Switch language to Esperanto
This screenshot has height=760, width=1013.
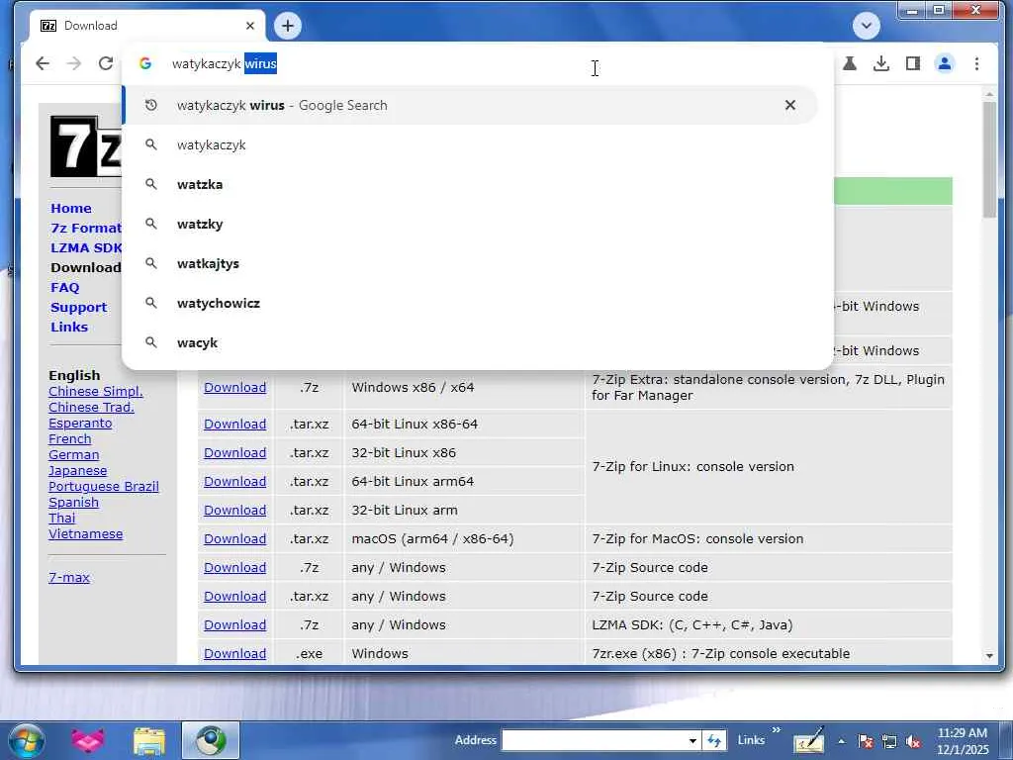point(80,424)
